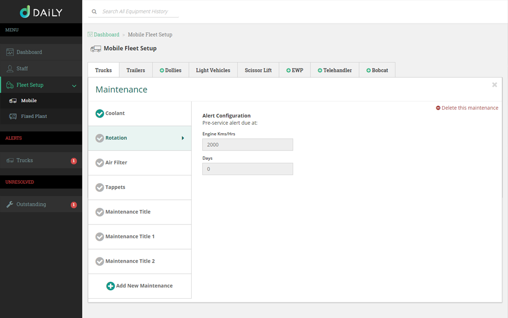Image resolution: width=508 pixels, height=318 pixels.
Task: Toggle the Coolant check mark
Action: coord(100,113)
